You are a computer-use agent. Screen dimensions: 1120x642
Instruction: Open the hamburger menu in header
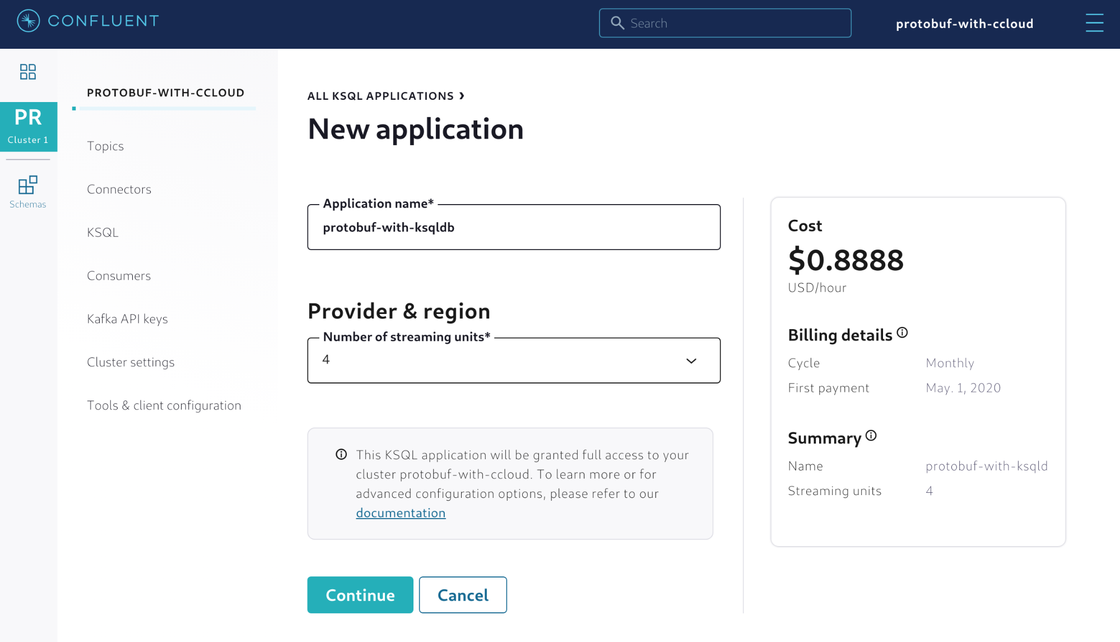pyautogui.click(x=1094, y=23)
